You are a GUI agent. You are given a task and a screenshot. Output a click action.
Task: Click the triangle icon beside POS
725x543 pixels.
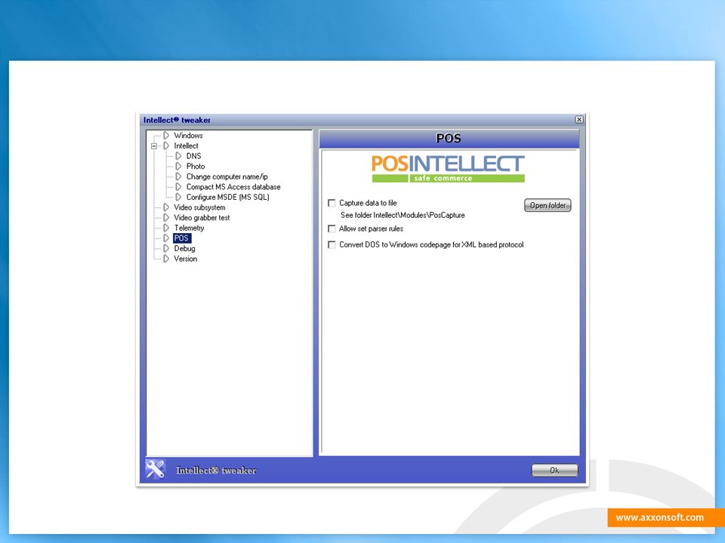point(166,238)
